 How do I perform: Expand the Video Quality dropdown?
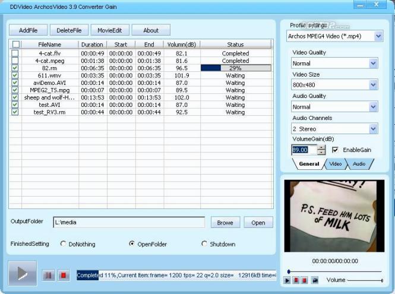coord(374,63)
